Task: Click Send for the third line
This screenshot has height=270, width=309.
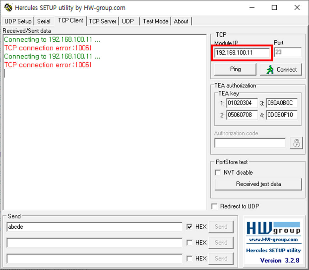Action: 221,259
